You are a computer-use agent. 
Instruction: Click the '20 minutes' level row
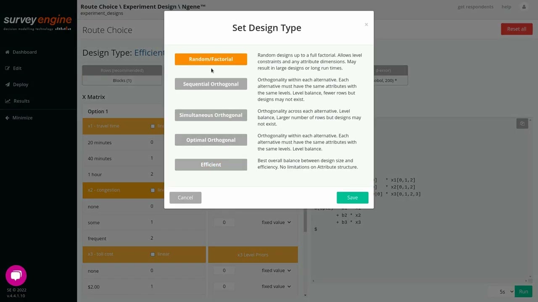(144, 142)
